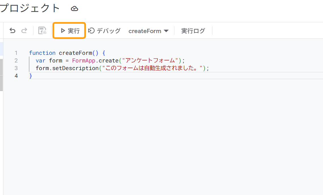This screenshot has width=323, height=195.
Task: Click line number 3 in the gutter
Action: click(x=16, y=68)
